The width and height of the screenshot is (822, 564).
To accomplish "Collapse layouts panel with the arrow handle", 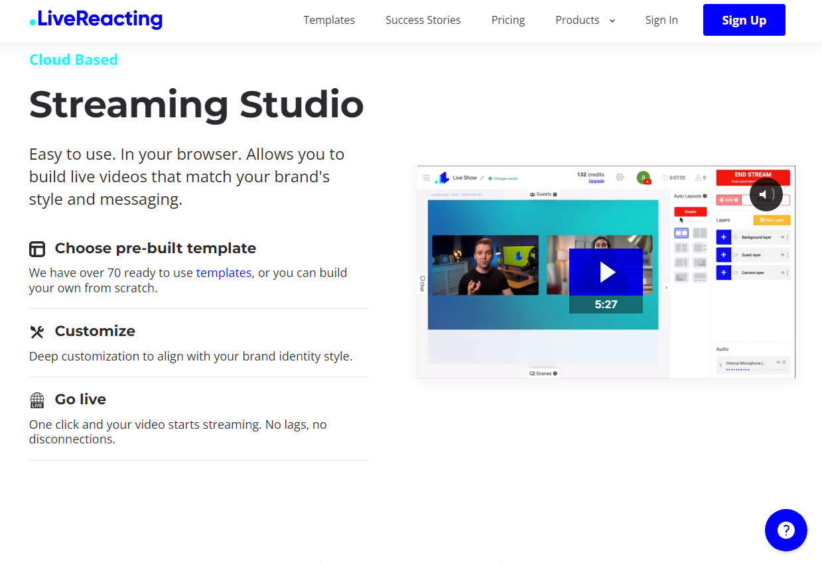I will [x=667, y=288].
